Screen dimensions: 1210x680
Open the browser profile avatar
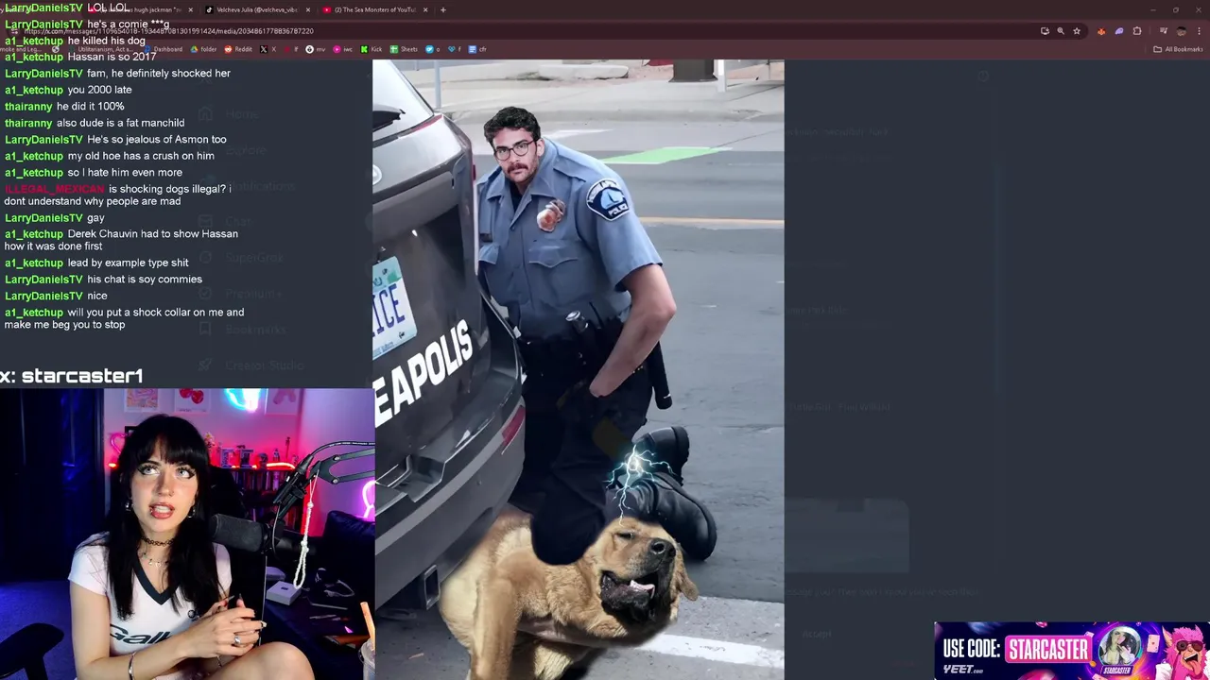1181,31
